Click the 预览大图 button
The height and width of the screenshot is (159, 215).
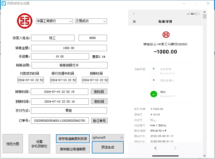(x=12, y=144)
